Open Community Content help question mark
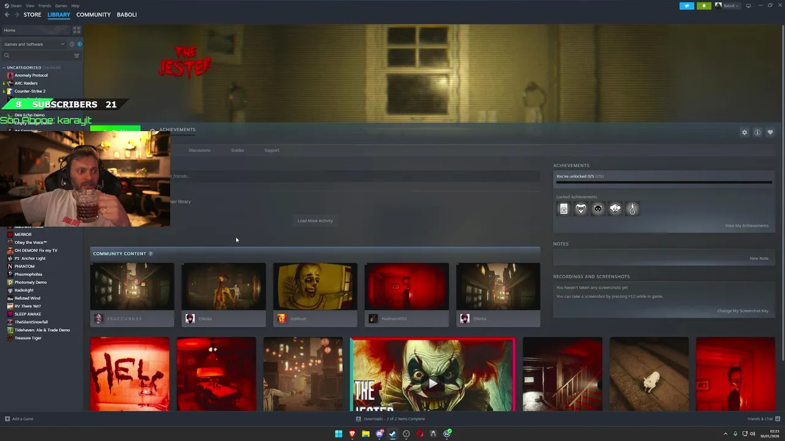Image resolution: width=785 pixels, height=441 pixels. tap(150, 254)
